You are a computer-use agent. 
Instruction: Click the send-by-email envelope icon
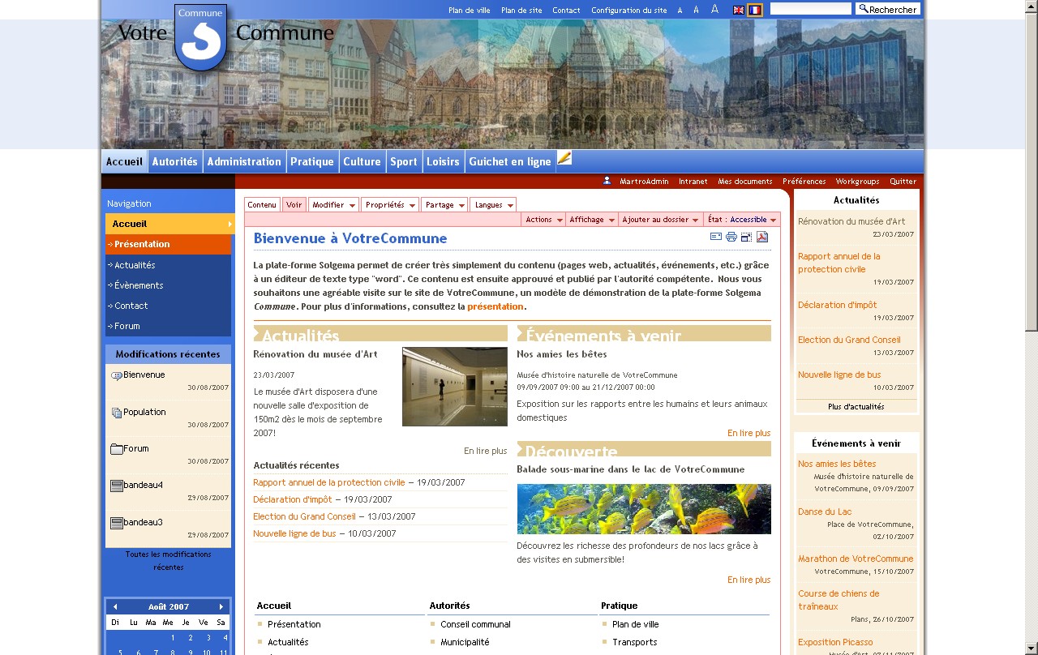coord(716,237)
